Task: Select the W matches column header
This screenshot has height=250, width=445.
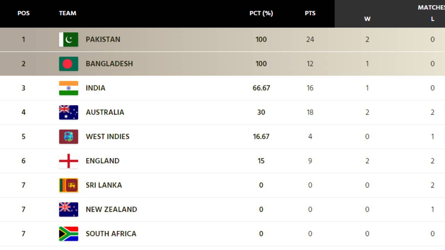Action: coord(367,19)
